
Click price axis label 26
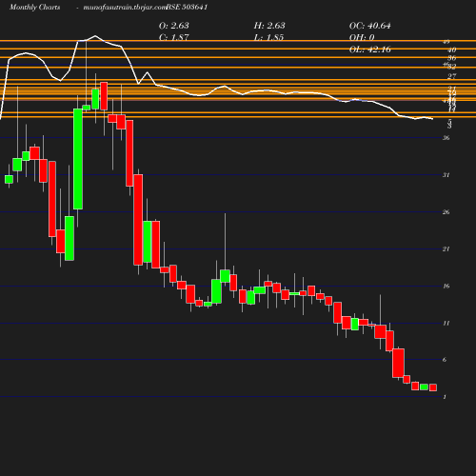pyautogui.click(x=446, y=212)
